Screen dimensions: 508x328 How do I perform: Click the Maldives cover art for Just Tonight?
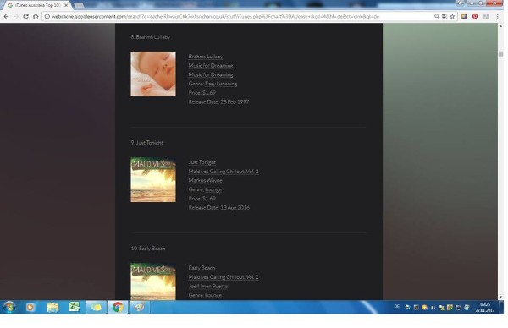pos(153,180)
